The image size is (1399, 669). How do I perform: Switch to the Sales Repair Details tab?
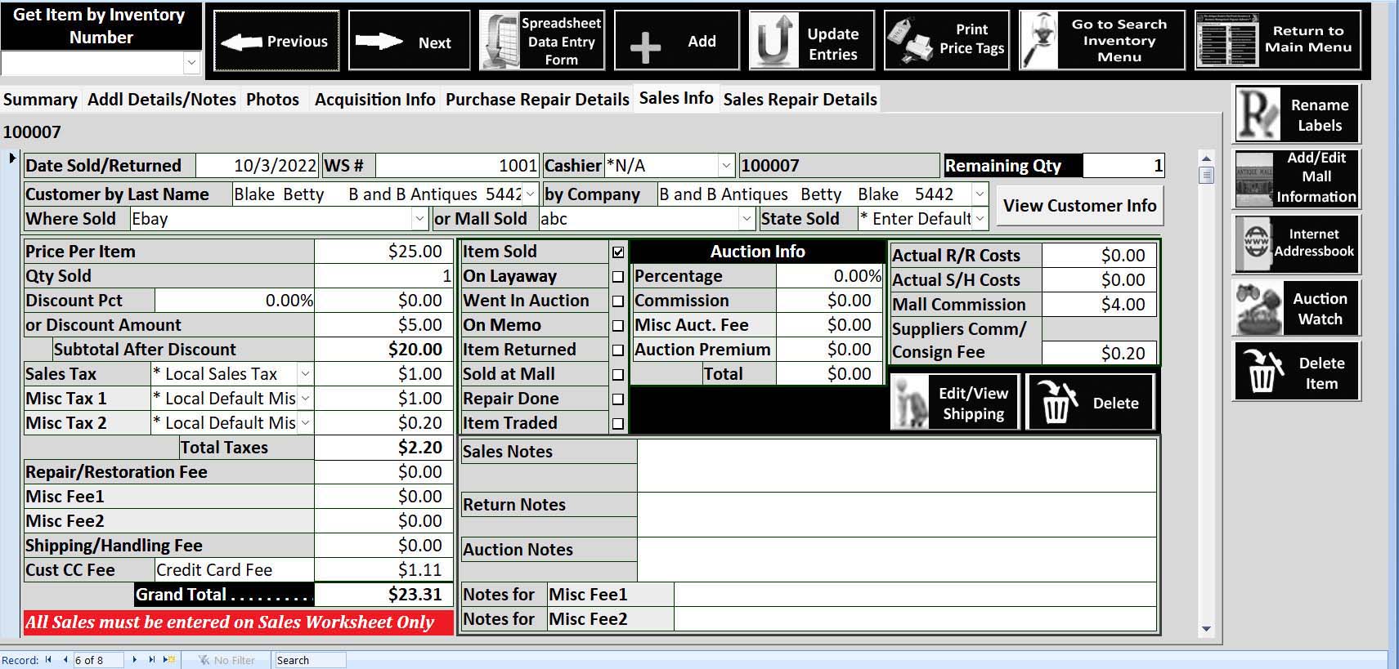800,100
